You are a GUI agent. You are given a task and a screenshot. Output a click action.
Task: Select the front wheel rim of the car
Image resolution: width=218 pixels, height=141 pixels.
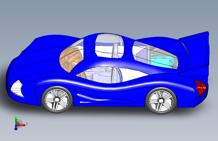[x=57, y=100]
